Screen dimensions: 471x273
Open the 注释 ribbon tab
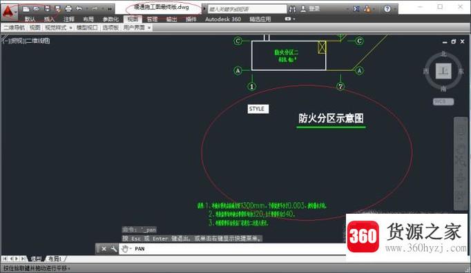(69, 19)
